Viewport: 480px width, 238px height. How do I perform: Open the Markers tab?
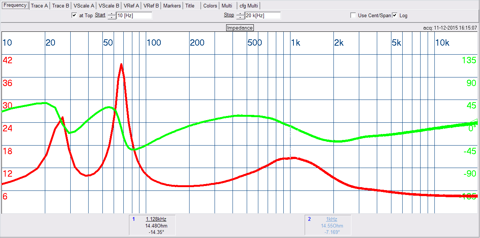click(172, 6)
